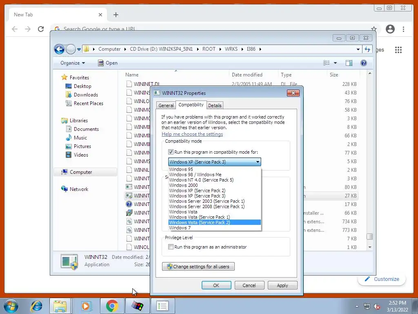Reload the Chrome page
This screenshot has width=418, height=314.
pyautogui.click(x=41, y=29)
